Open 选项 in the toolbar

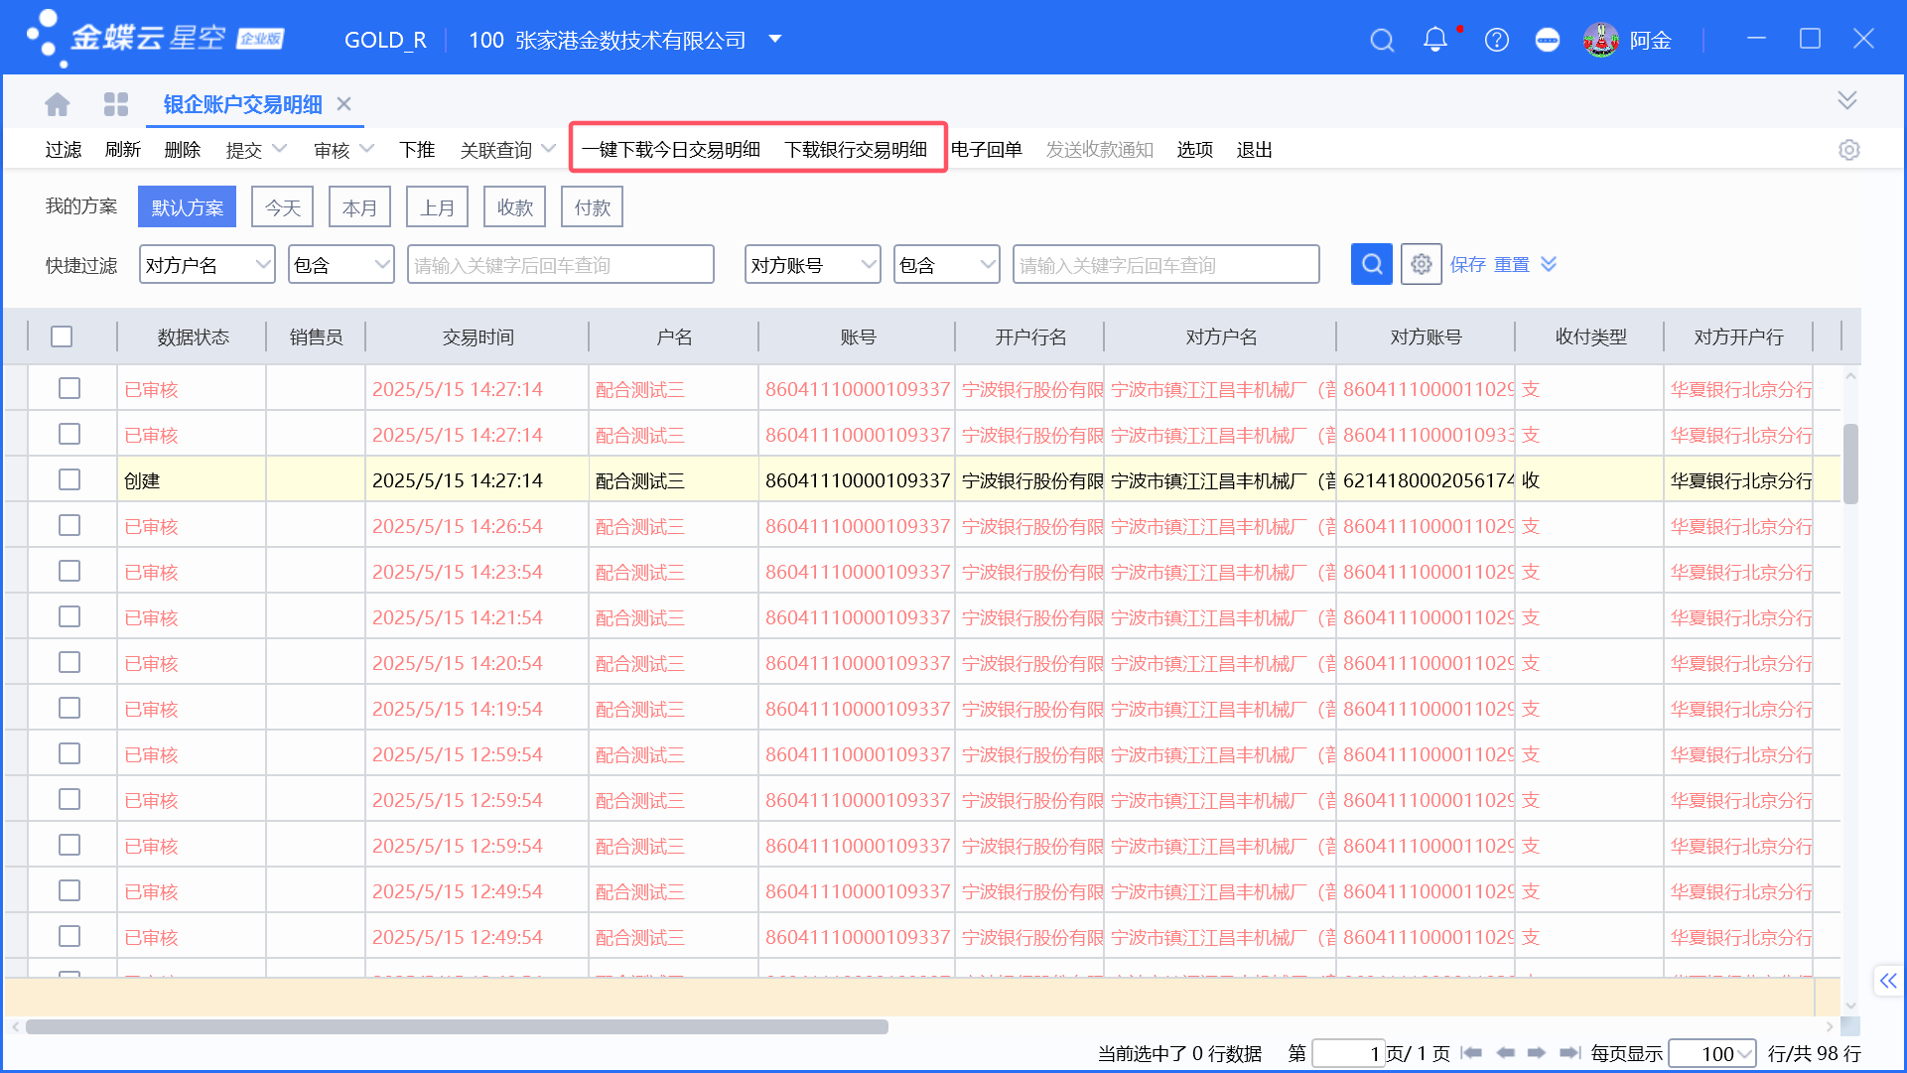coord(1195,150)
